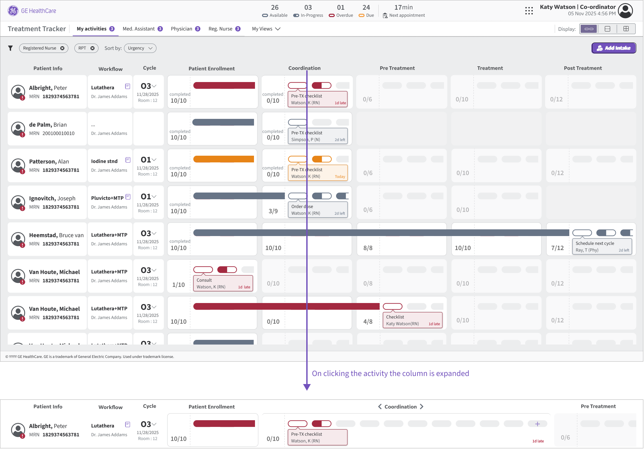This screenshot has width=644, height=449.
Task: Click the Add Intake button
Action: click(x=614, y=48)
